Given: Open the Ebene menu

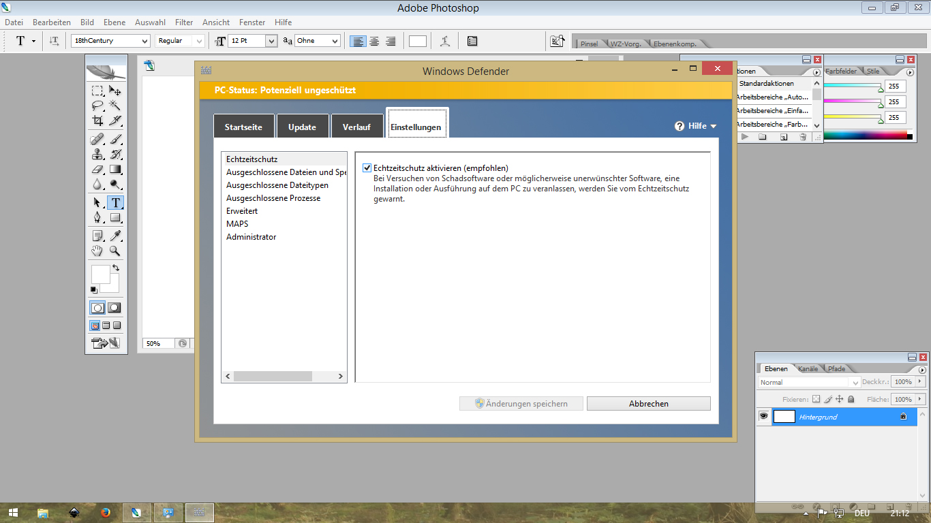Looking at the screenshot, I should click(x=115, y=22).
